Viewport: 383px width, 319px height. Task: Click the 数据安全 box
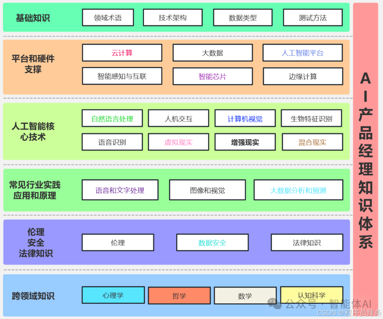click(212, 243)
